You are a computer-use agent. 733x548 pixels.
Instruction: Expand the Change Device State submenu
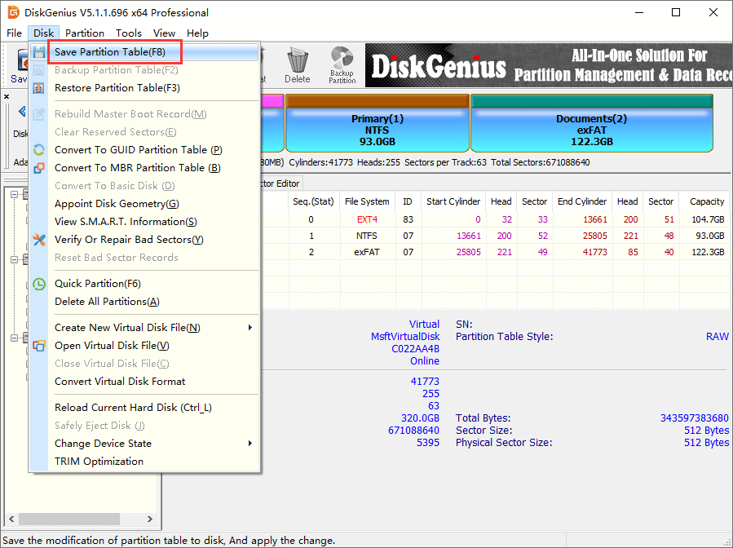[x=250, y=444]
